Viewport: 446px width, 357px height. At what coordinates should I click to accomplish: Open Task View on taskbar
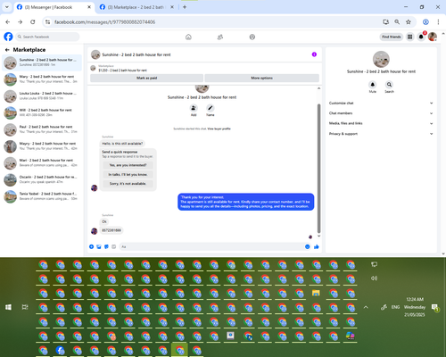(25, 307)
